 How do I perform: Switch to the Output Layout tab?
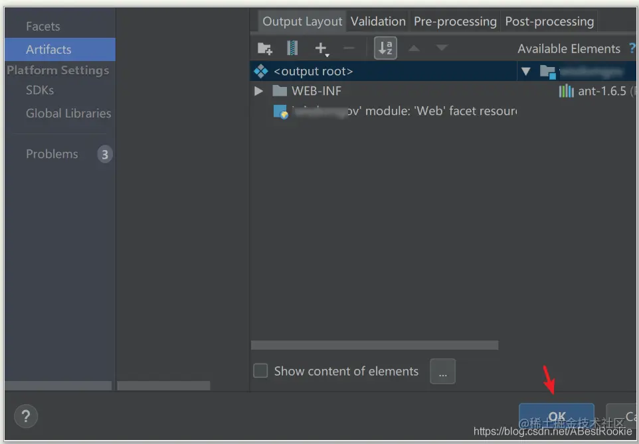302,21
